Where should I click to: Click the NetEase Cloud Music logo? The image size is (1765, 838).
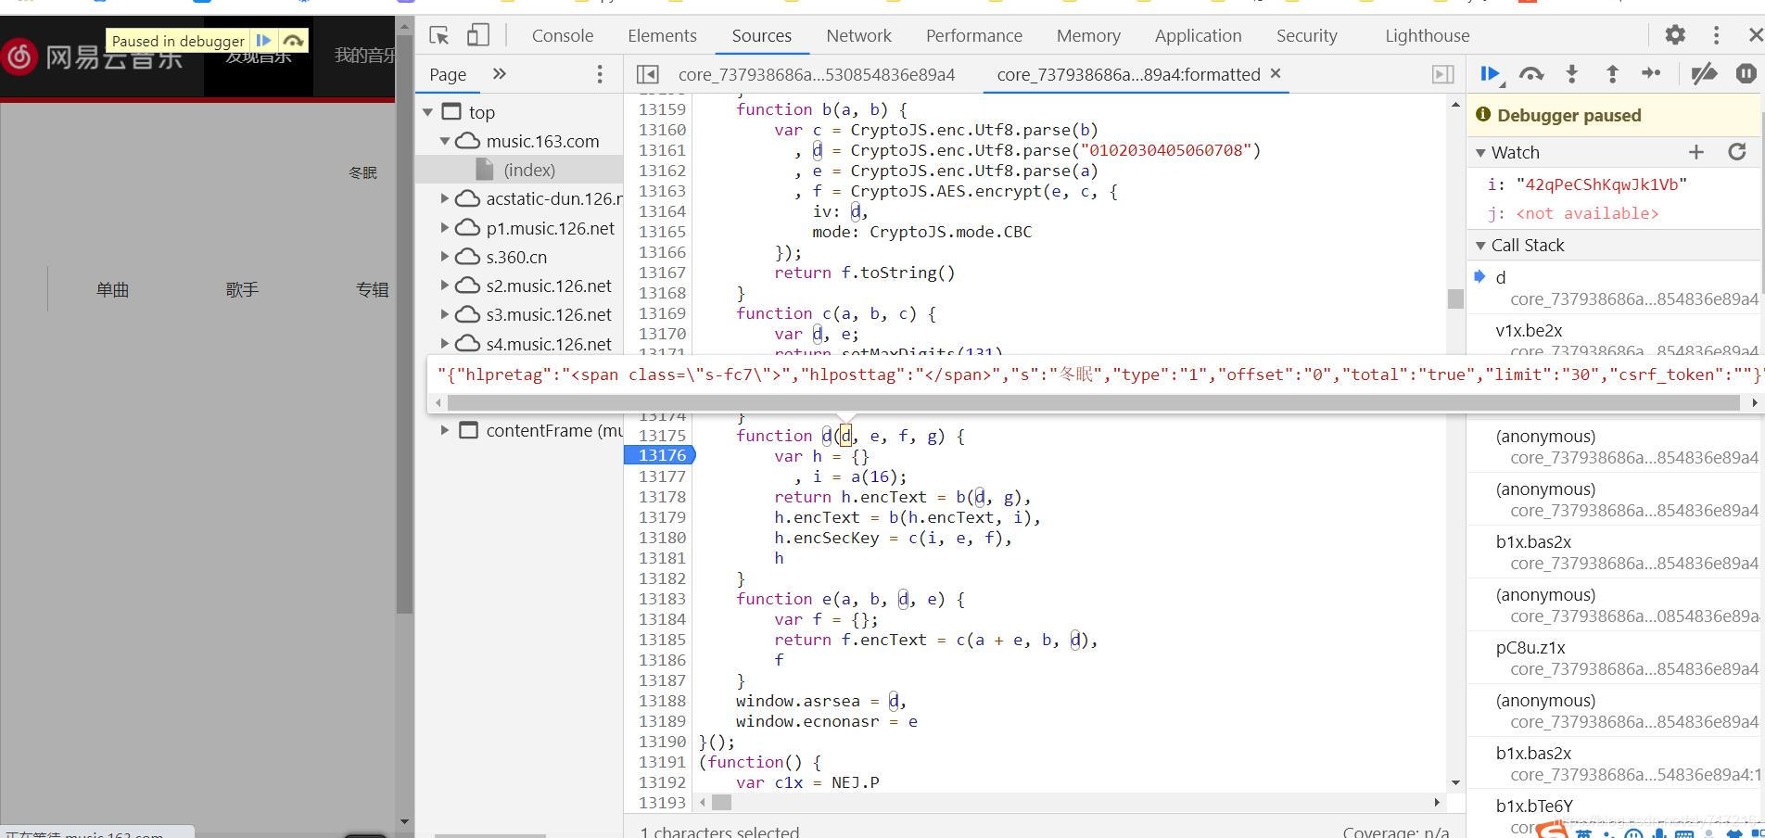(93, 57)
